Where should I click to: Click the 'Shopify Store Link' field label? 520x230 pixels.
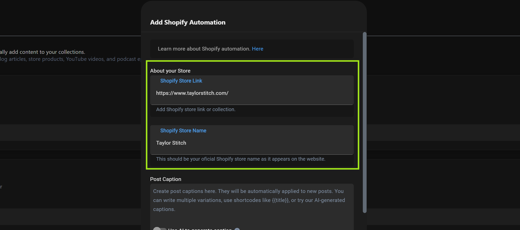coord(181,81)
